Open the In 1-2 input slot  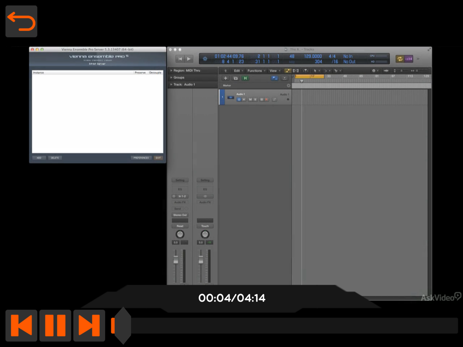182,196
